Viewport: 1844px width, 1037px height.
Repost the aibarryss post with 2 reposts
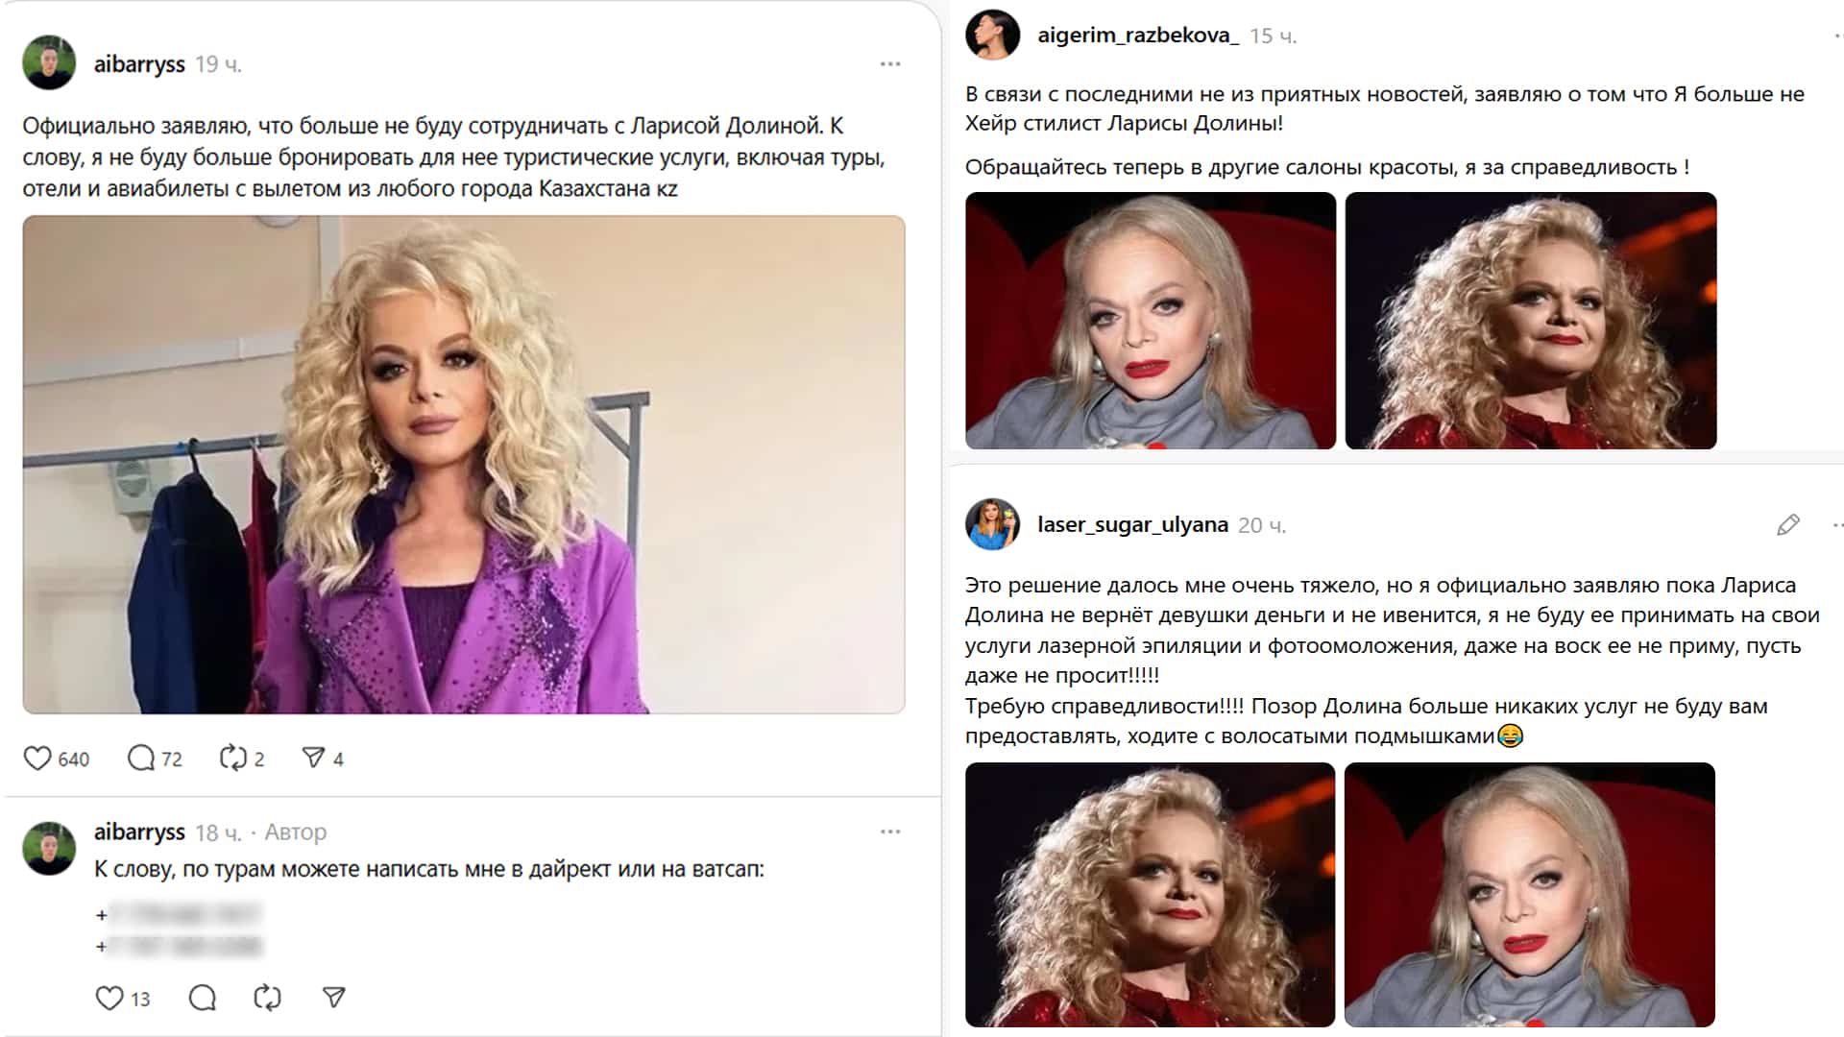pos(233,759)
